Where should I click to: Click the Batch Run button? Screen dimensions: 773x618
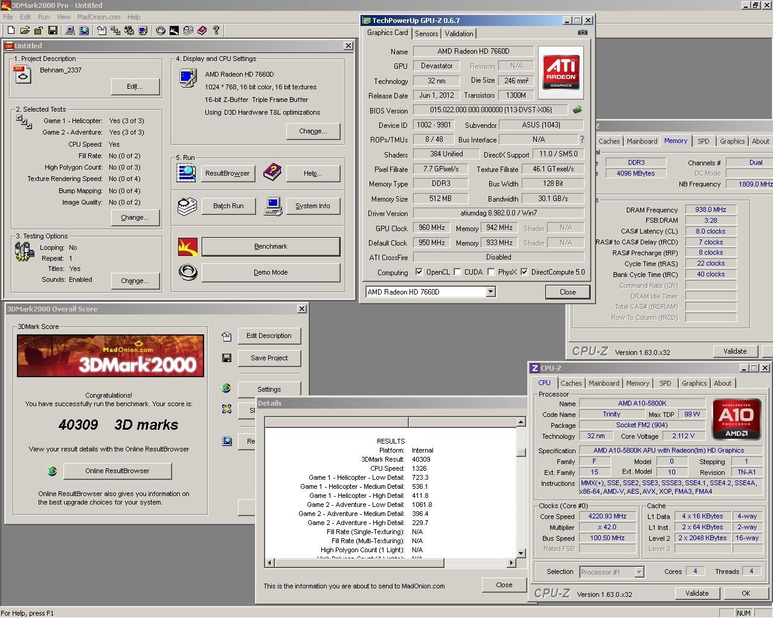click(228, 206)
